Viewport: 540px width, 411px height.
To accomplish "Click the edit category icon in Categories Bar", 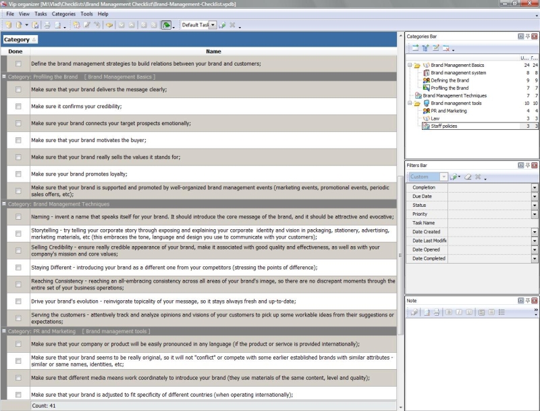I will point(435,48).
